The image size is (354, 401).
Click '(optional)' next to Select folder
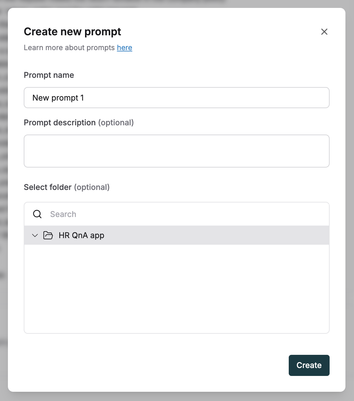[92, 187]
